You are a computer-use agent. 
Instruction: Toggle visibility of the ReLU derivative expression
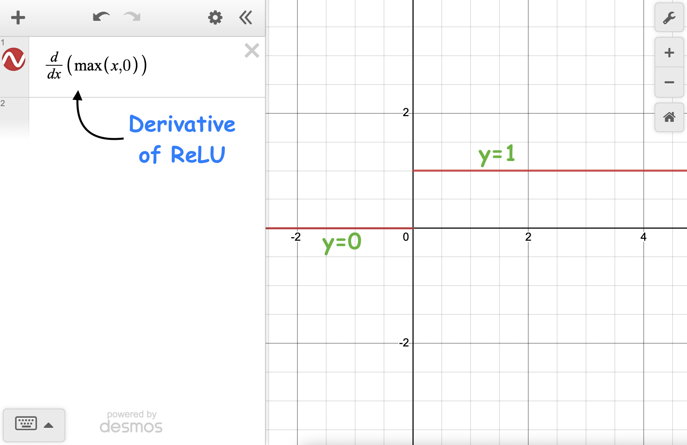coord(14,59)
